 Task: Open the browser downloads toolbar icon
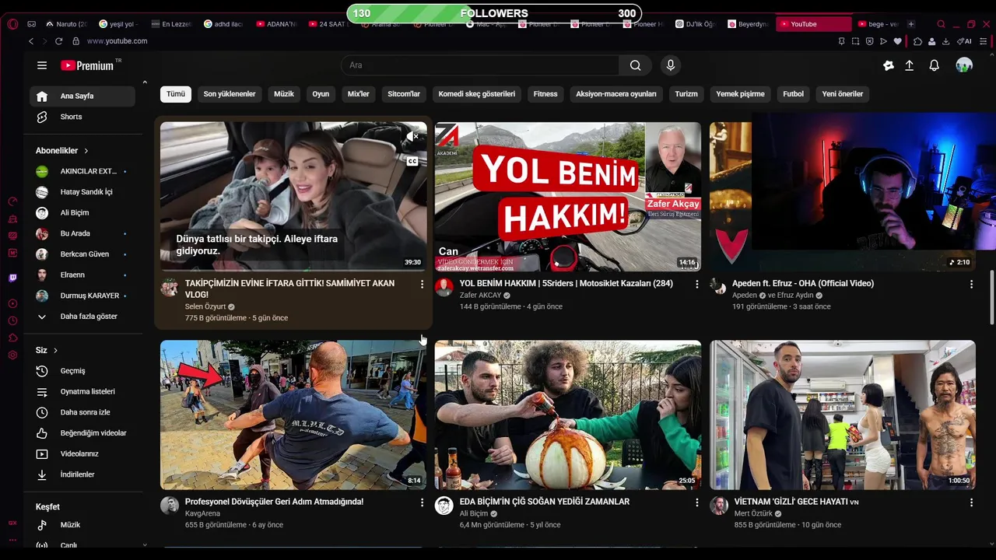[945, 41]
